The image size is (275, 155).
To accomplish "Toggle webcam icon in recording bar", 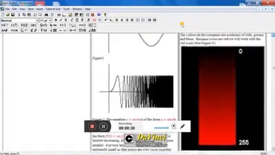I will (174, 126).
